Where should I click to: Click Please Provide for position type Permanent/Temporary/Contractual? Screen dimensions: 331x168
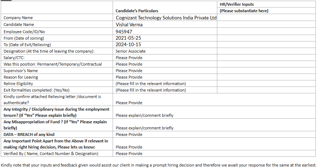pos(129,64)
